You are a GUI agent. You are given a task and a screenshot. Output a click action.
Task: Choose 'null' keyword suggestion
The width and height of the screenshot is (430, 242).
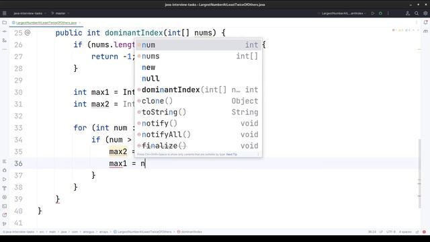tap(198, 79)
